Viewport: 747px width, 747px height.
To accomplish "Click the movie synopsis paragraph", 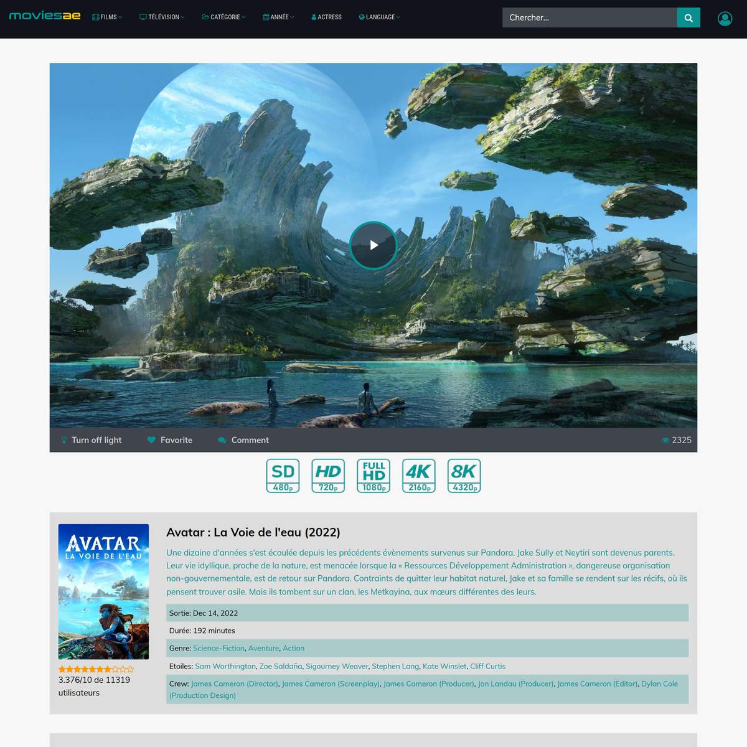I will click(427, 572).
